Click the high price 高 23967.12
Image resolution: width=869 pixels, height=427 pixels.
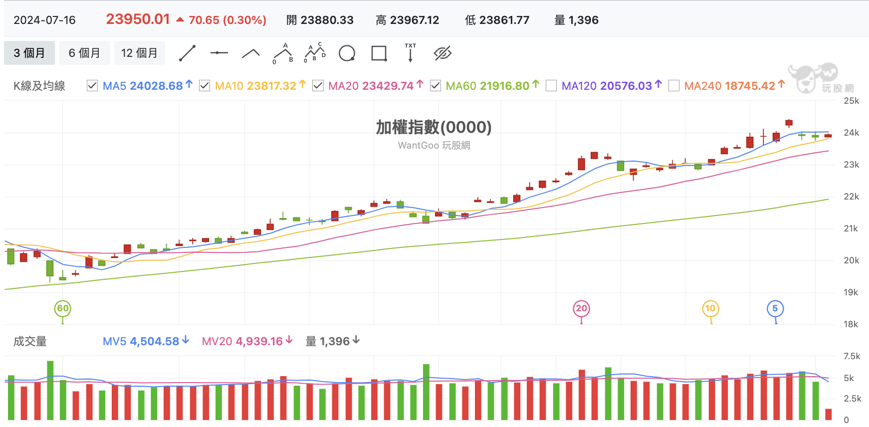408,20
